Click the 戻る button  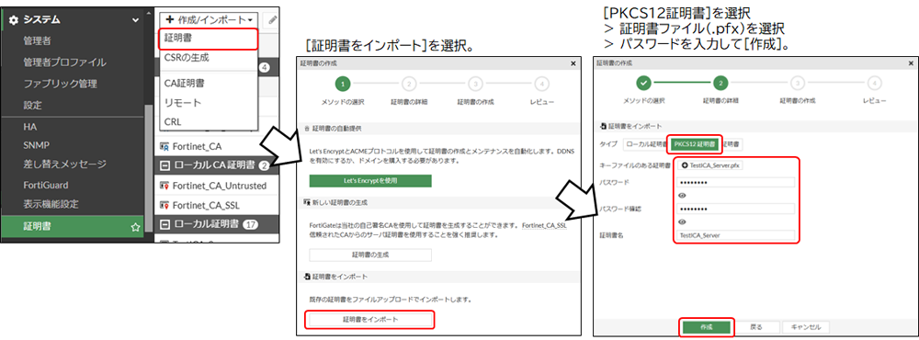tap(756, 326)
